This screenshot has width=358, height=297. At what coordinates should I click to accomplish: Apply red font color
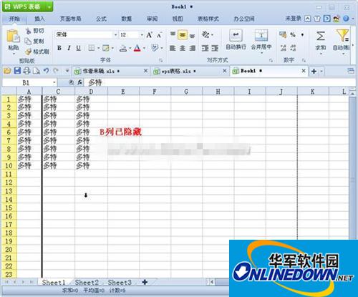pos(137,49)
